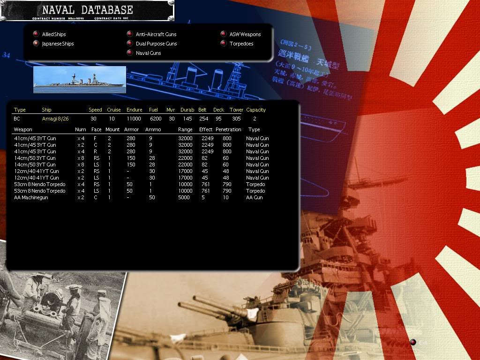Select the 41cm/45 3YT Gun facing R
This screenshot has height=360, width=480.
[142, 151]
